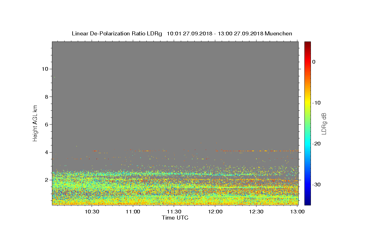The image size is (369, 246).
Task: Click the height tick label 8
Action: (47, 97)
